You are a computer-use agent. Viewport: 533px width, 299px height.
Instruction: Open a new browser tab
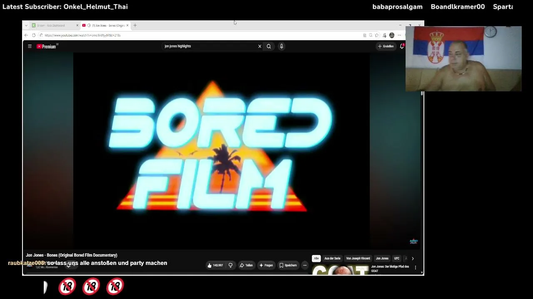(x=135, y=25)
